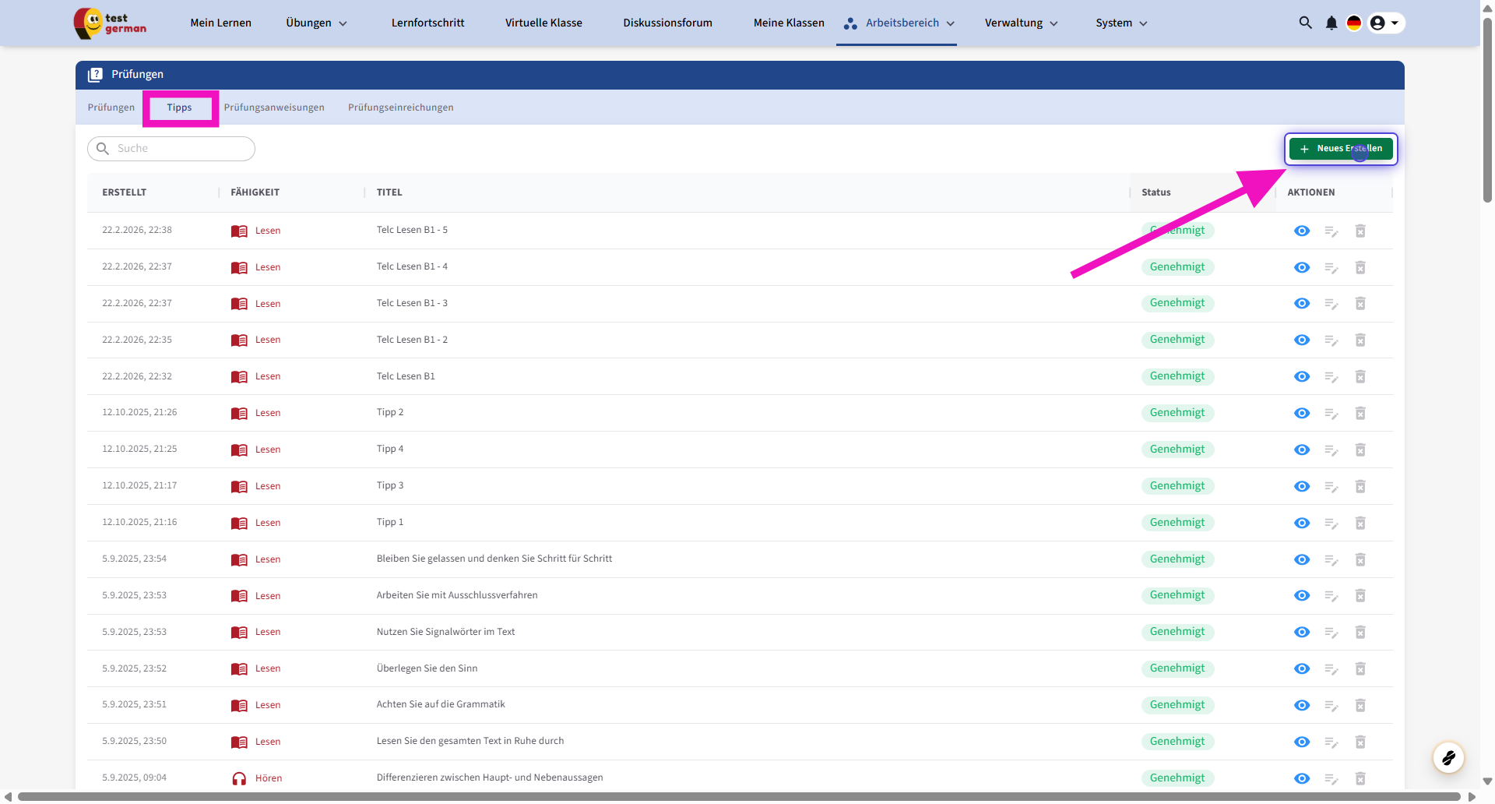Open the user account dropdown
The image size is (1495, 804).
point(1385,23)
